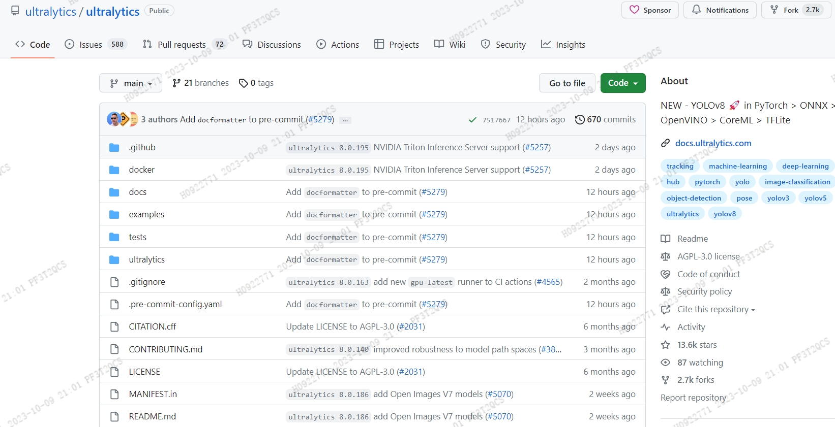
Task: Open the tests folder
Action: click(x=137, y=237)
